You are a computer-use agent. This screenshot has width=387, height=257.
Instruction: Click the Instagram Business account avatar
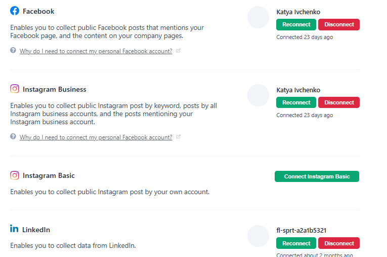258,95
